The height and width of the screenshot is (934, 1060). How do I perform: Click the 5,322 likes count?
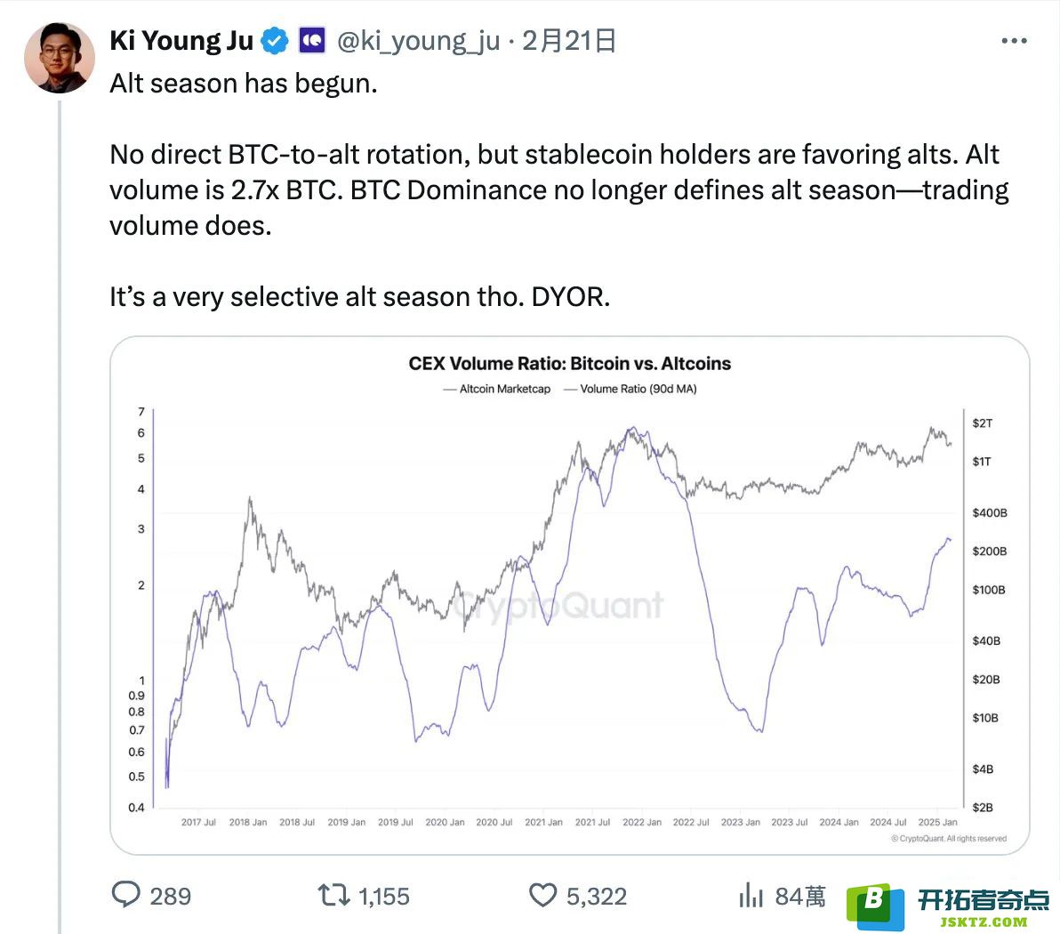(596, 896)
